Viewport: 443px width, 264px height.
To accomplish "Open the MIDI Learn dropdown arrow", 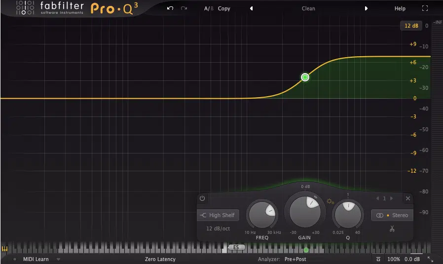I will (x=58, y=259).
